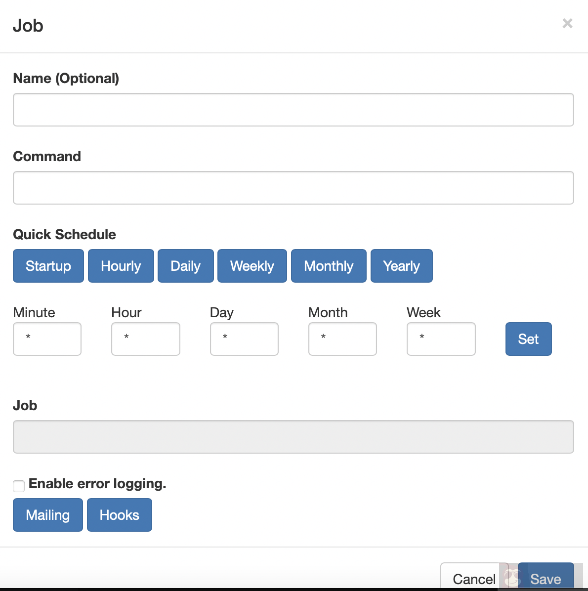Choose the Hourly quick schedule
This screenshot has height=591, width=588.
[x=121, y=266]
